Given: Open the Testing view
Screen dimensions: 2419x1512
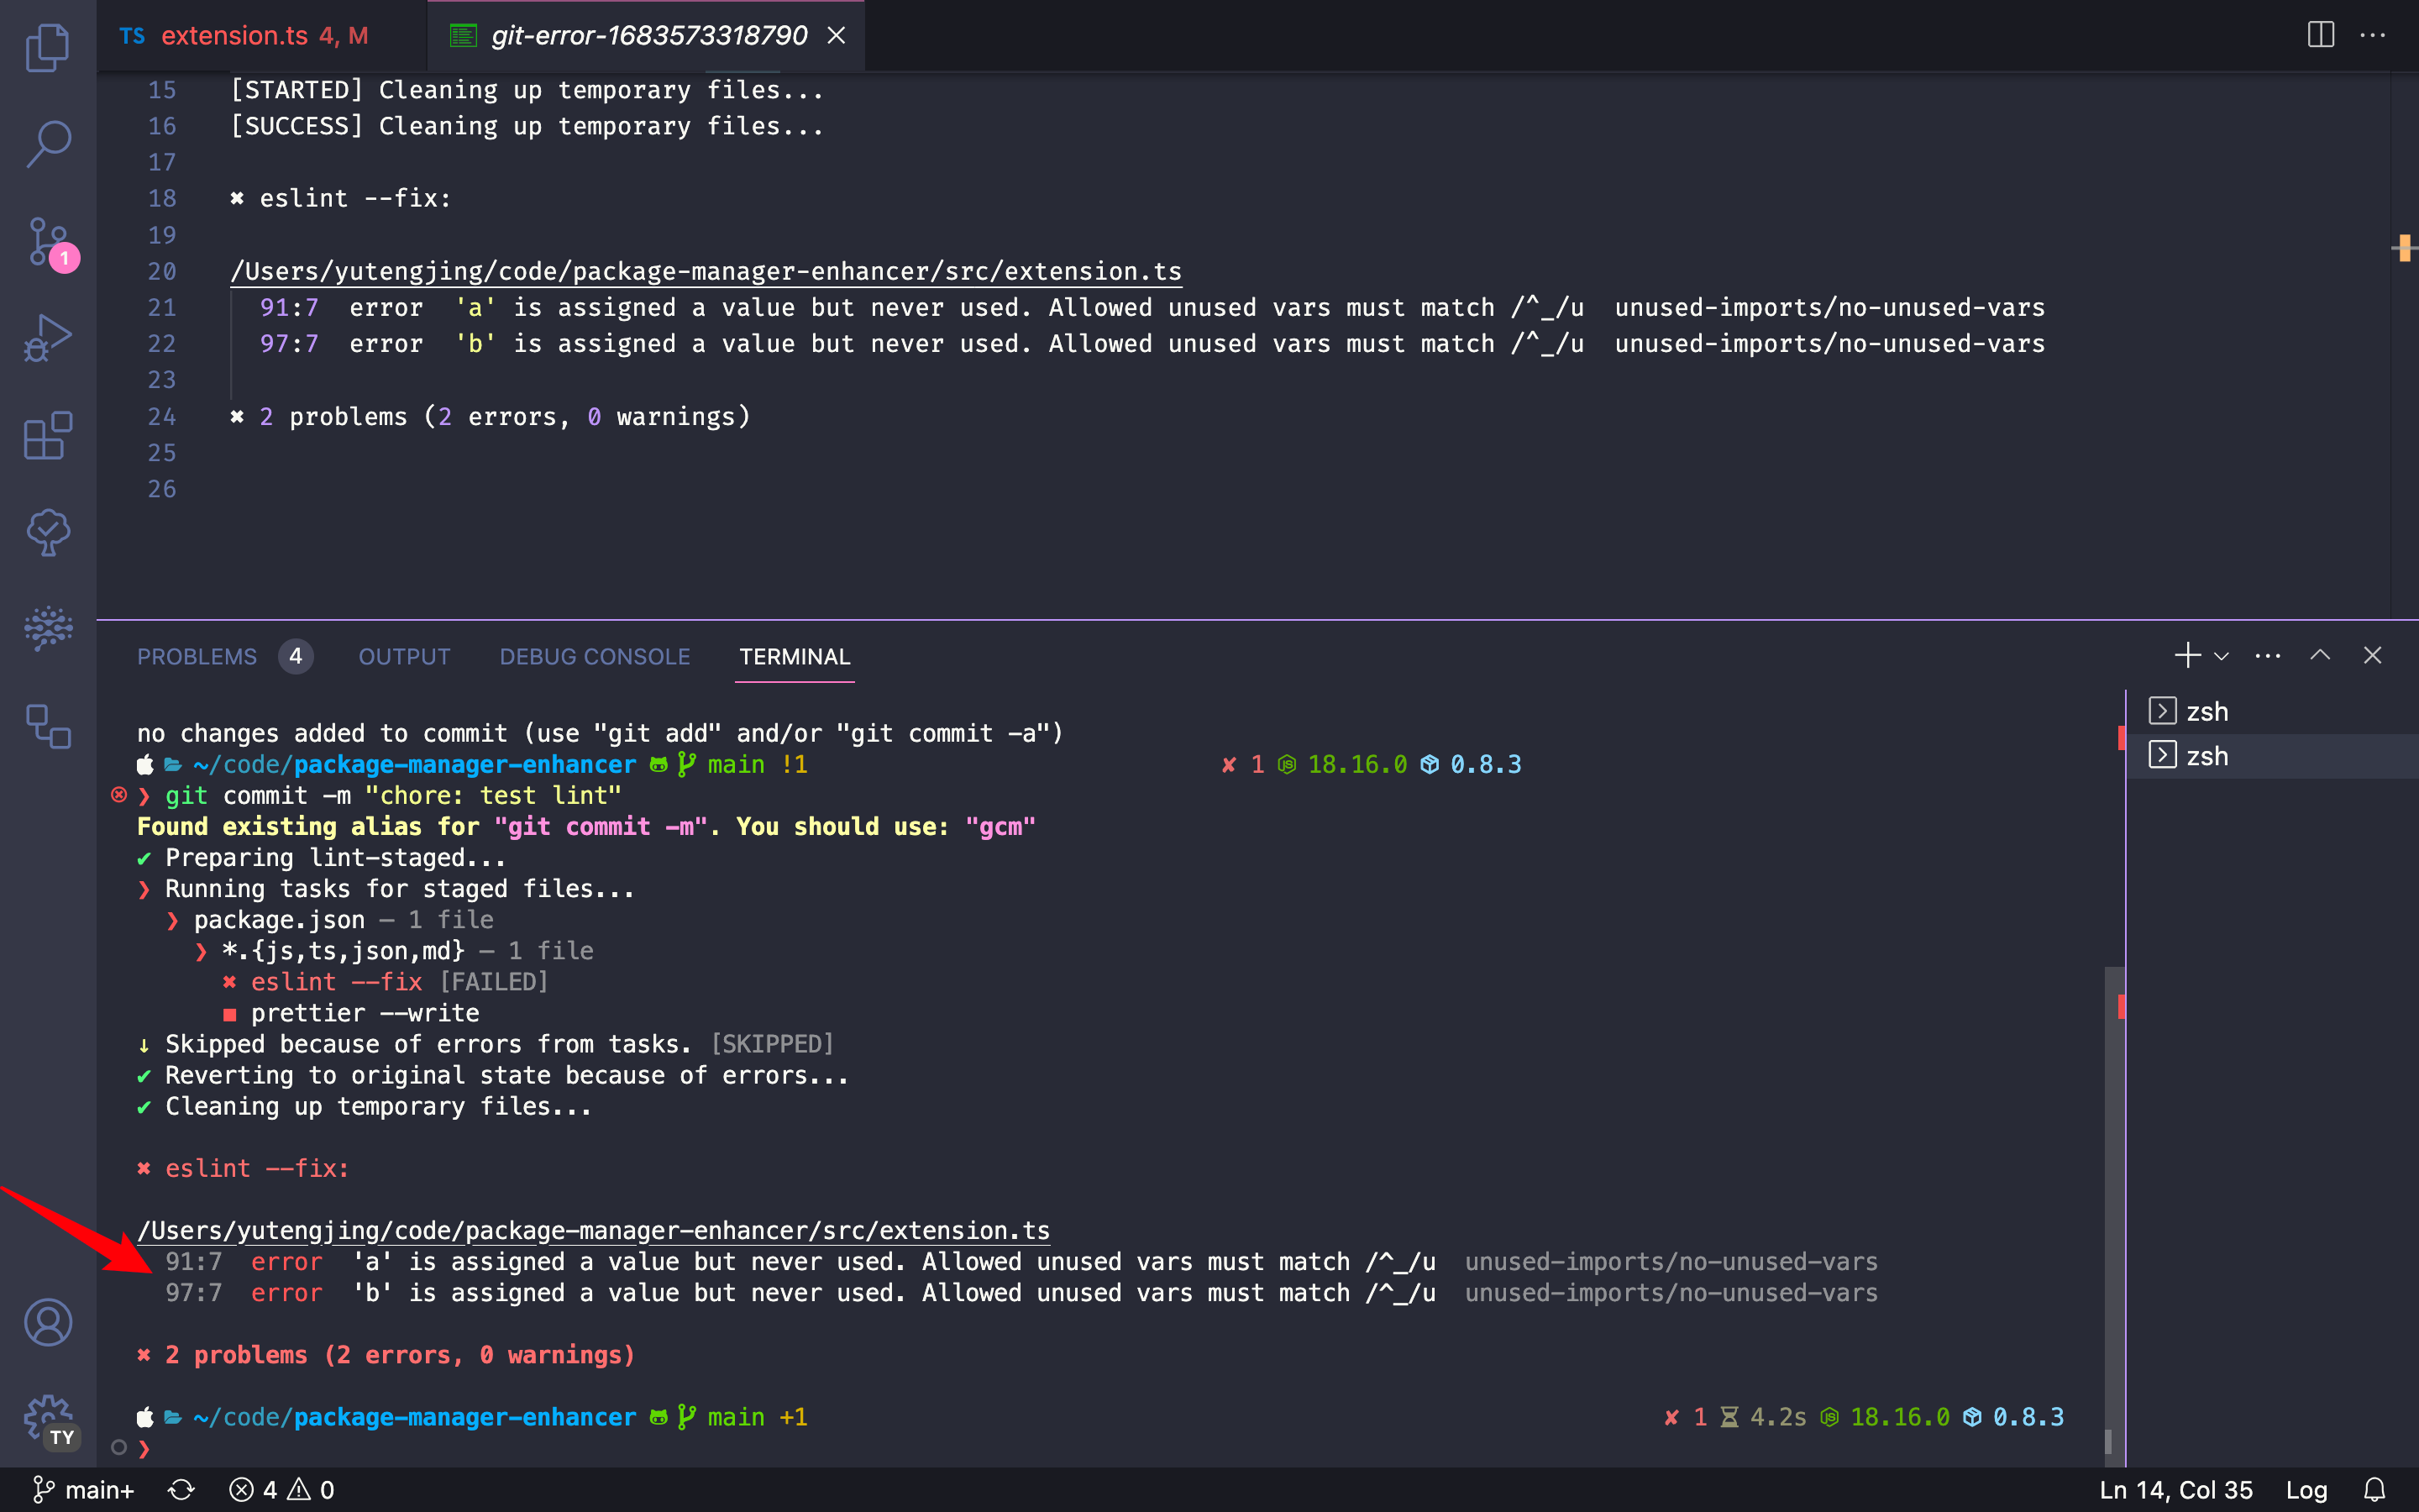Looking at the screenshot, I should click(x=47, y=532).
